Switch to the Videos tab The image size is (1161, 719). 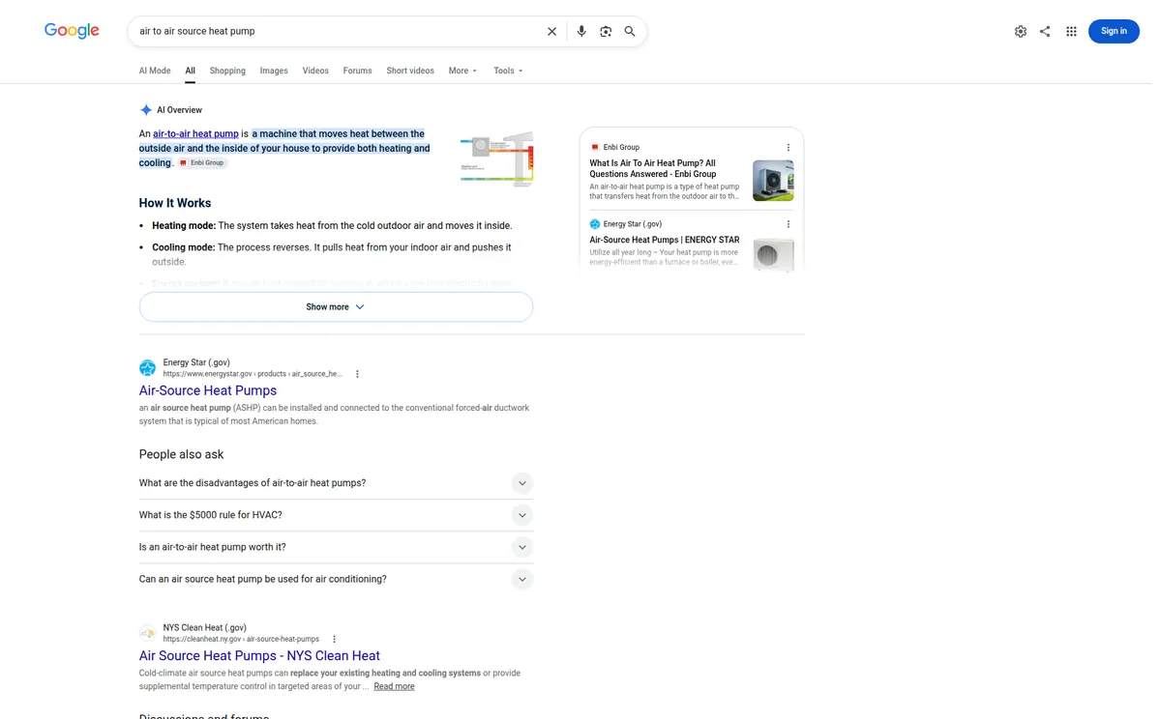[315, 71]
